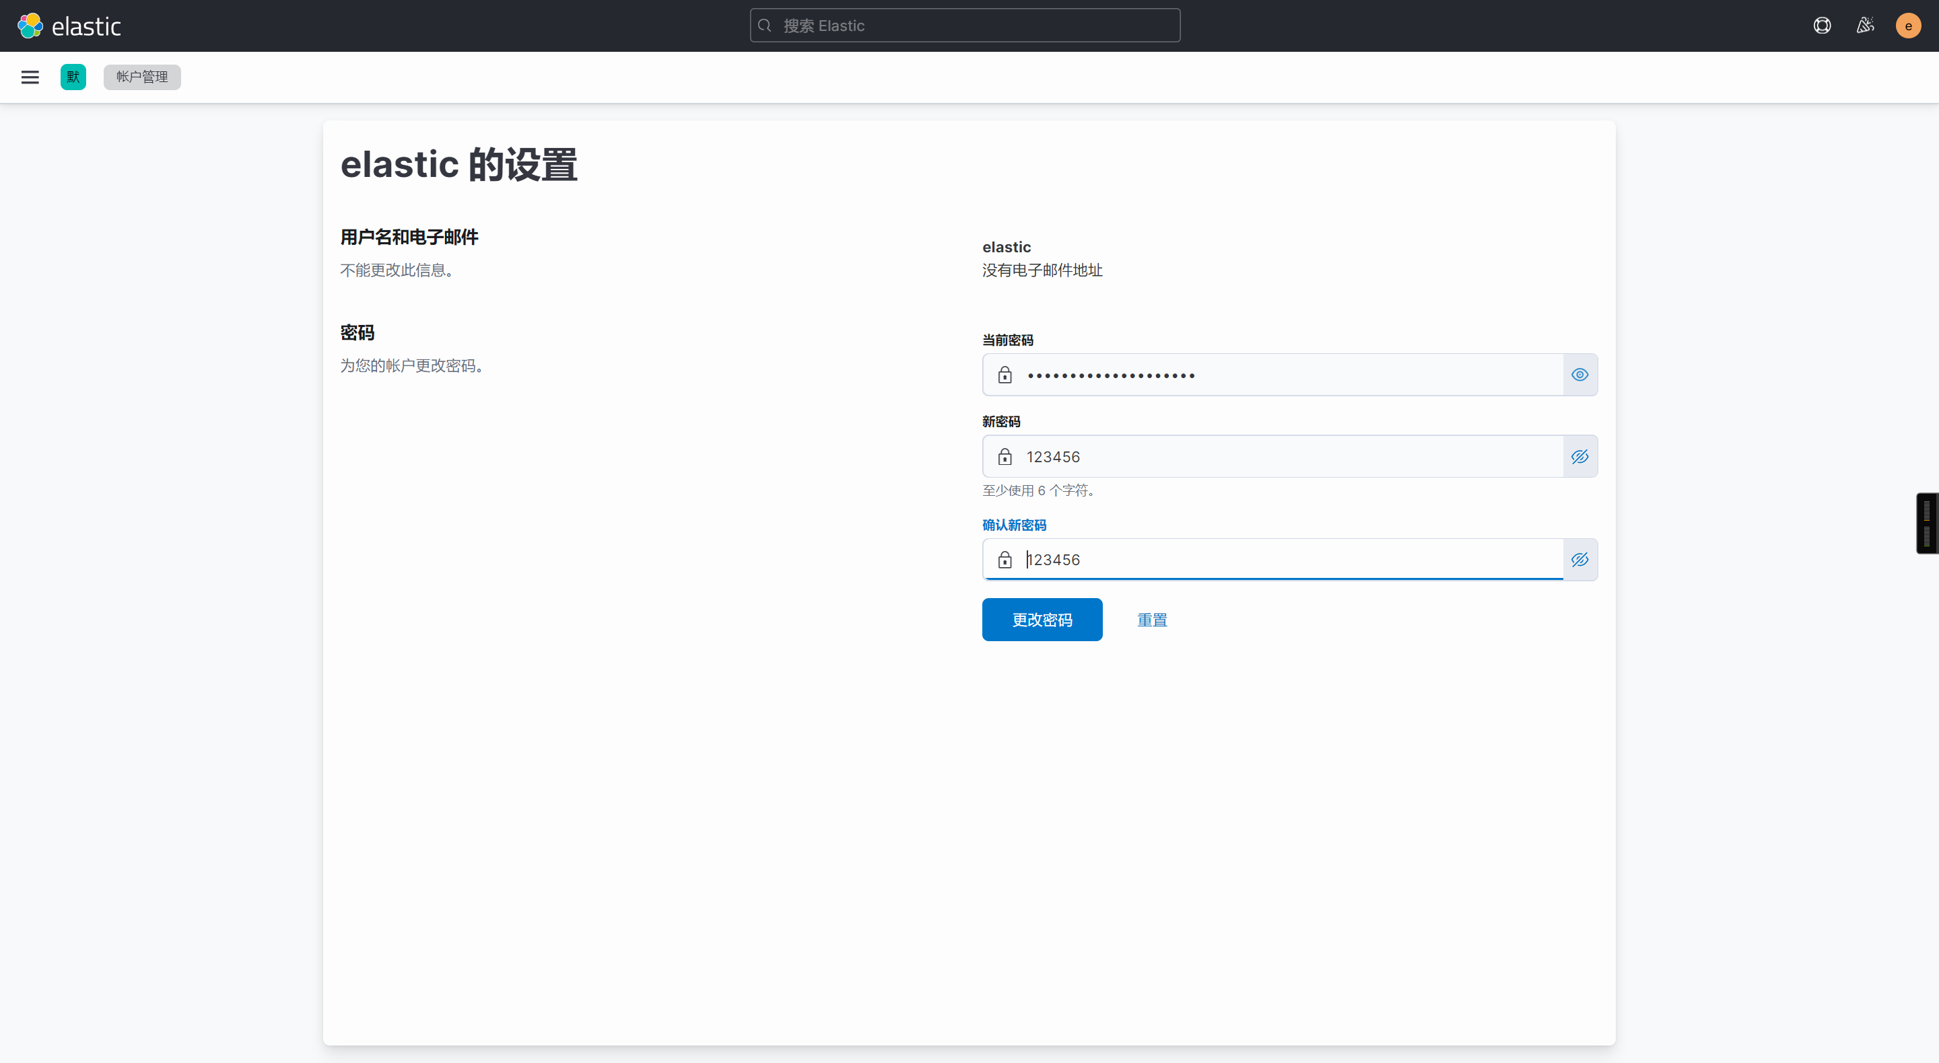Image resolution: width=1939 pixels, height=1063 pixels.
Task: Click the 当前密码 label
Action: click(1007, 340)
